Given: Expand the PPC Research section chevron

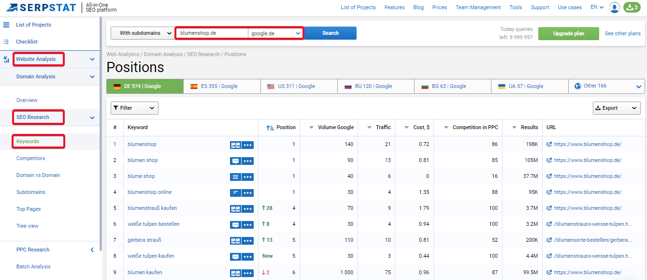Looking at the screenshot, I should pos(92,250).
